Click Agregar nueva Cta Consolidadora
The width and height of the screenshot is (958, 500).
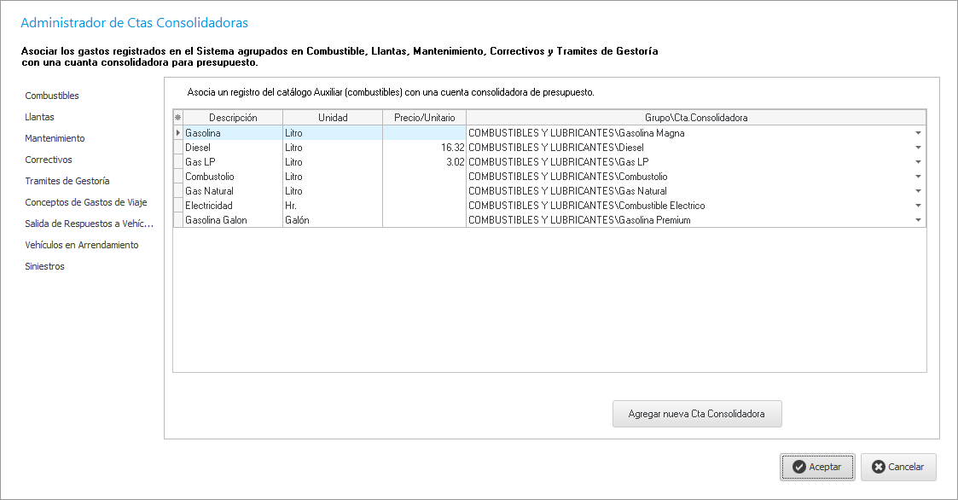point(696,414)
